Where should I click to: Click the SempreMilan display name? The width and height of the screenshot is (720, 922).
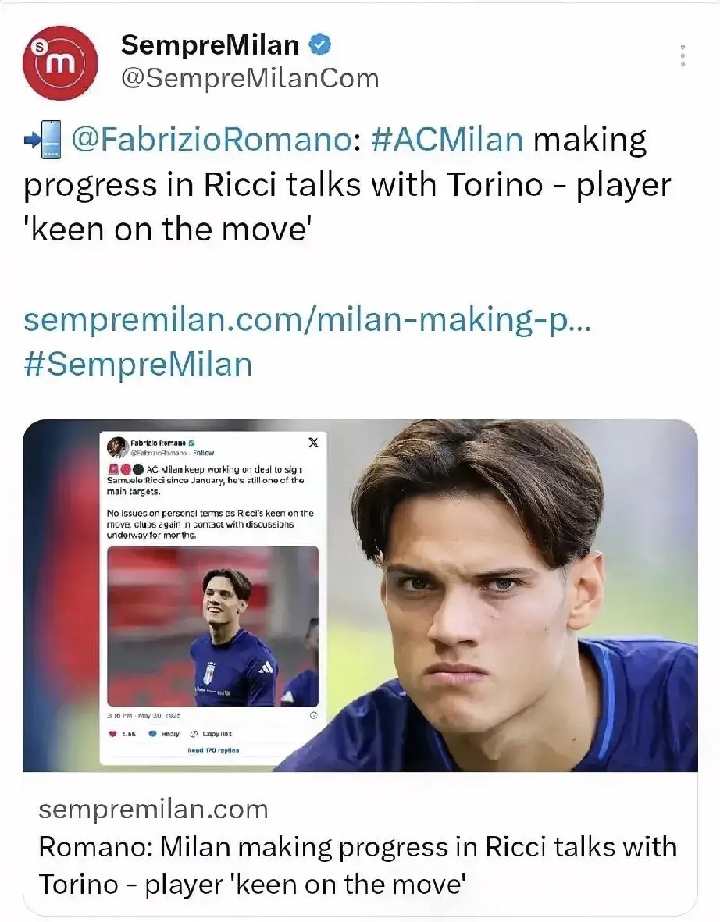pos(210,45)
